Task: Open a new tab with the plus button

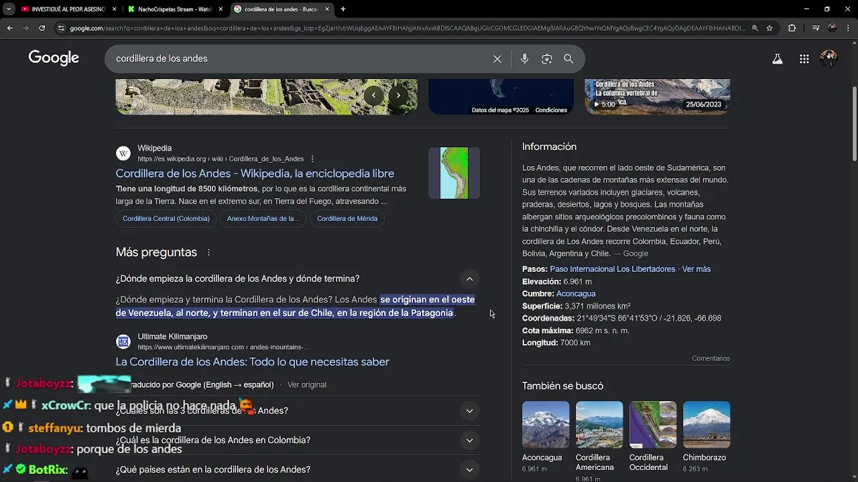Action: point(343,9)
